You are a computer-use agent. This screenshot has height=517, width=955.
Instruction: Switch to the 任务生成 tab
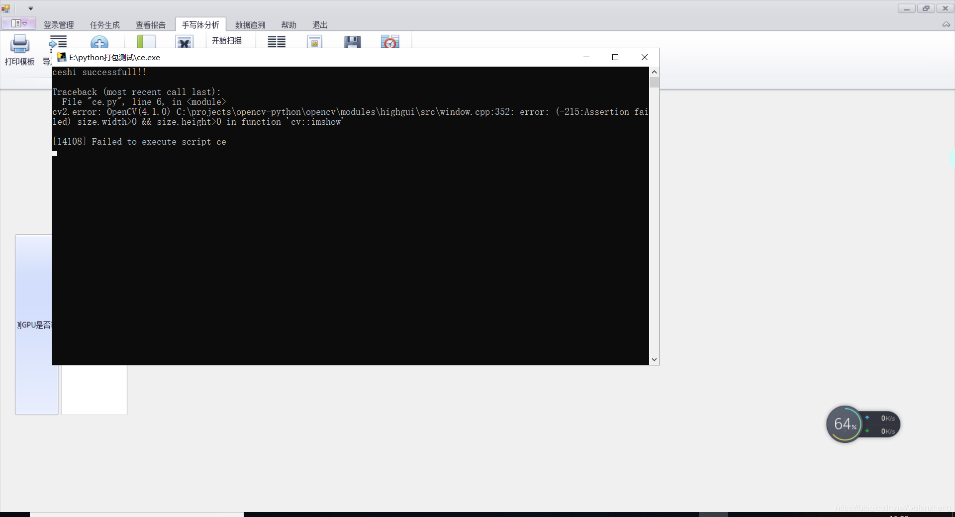pyautogui.click(x=105, y=25)
